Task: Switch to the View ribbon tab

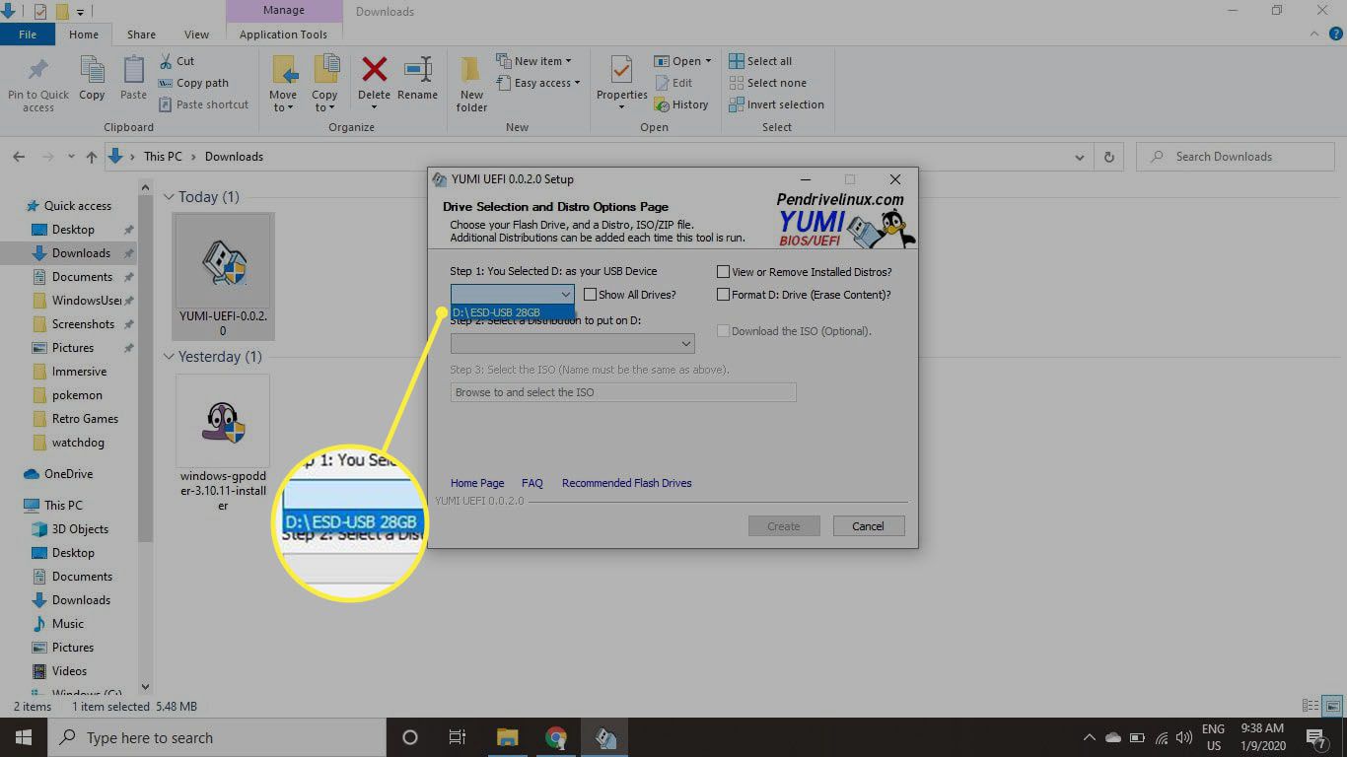Action: pyautogui.click(x=196, y=34)
